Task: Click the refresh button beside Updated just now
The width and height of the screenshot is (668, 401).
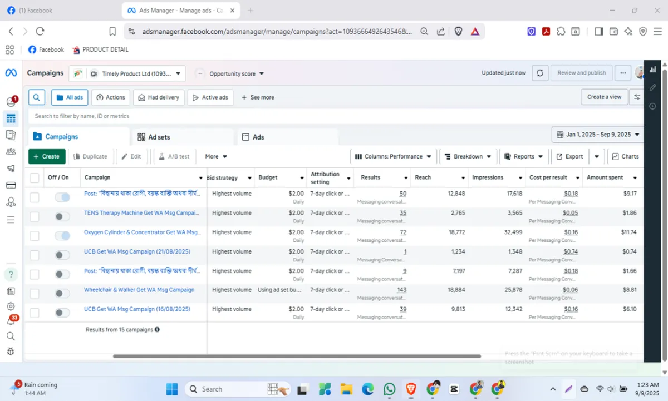Action: (539, 73)
